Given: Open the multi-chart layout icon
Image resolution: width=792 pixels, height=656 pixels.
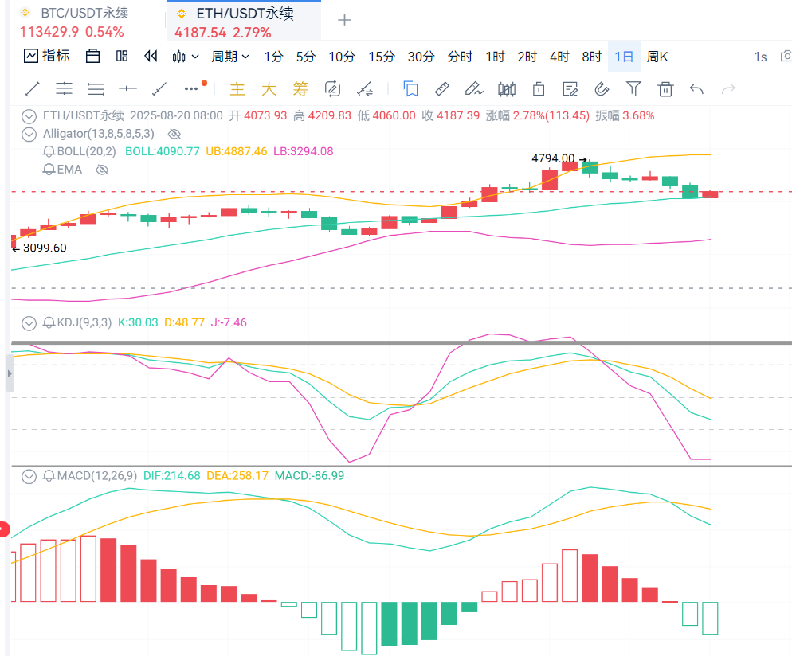Looking at the screenshot, I should pos(122,56).
